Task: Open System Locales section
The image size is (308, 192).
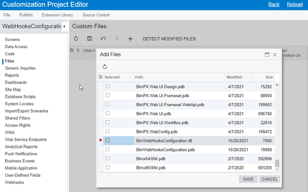Action: (x=19, y=104)
